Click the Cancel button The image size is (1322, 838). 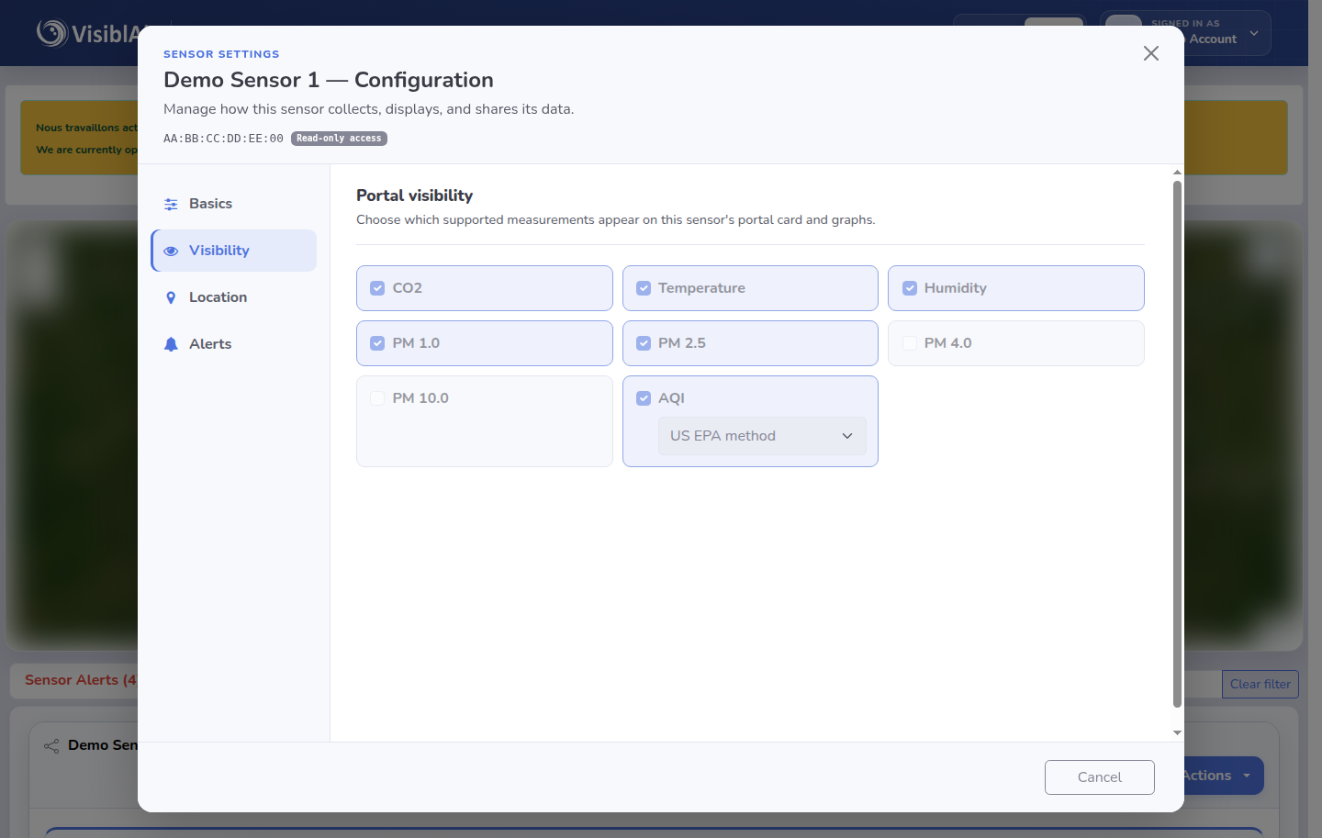[1100, 777]
